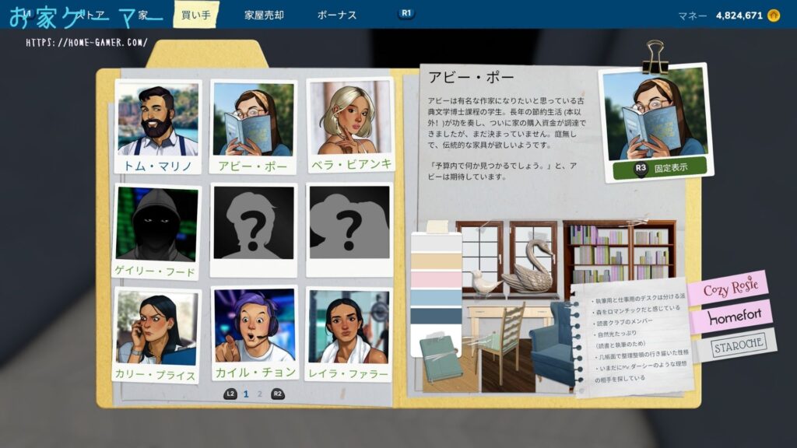Click the R3 icon on the pin button
This screenshot has width=797, height=448.
tap(641, 168)
